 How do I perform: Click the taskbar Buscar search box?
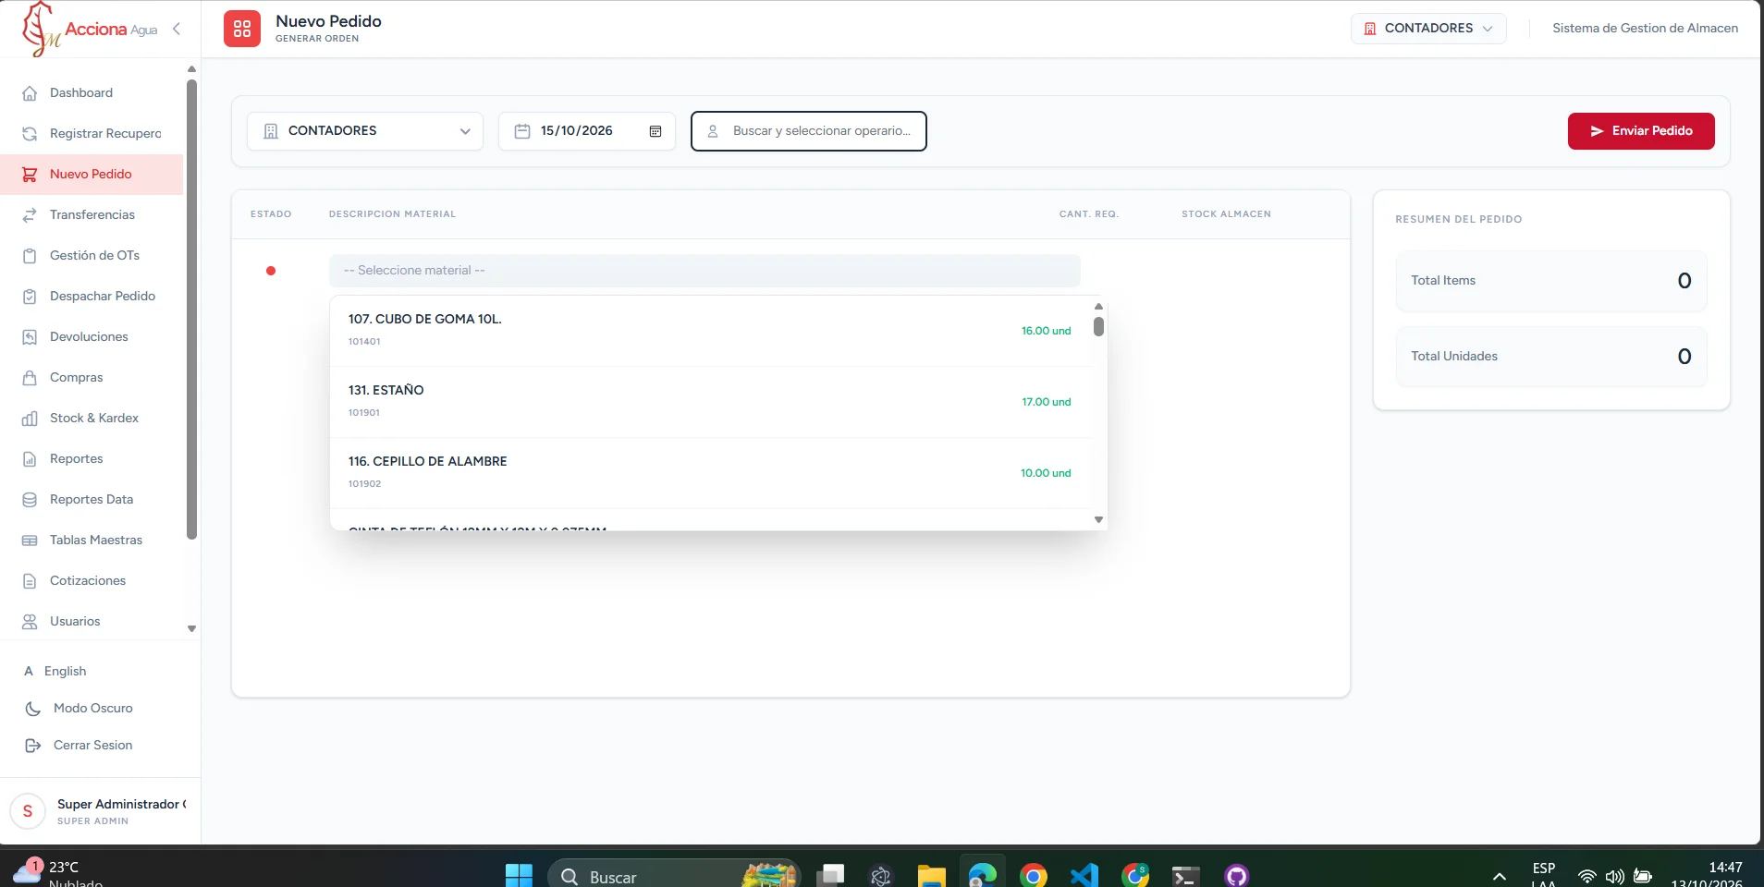674,876
